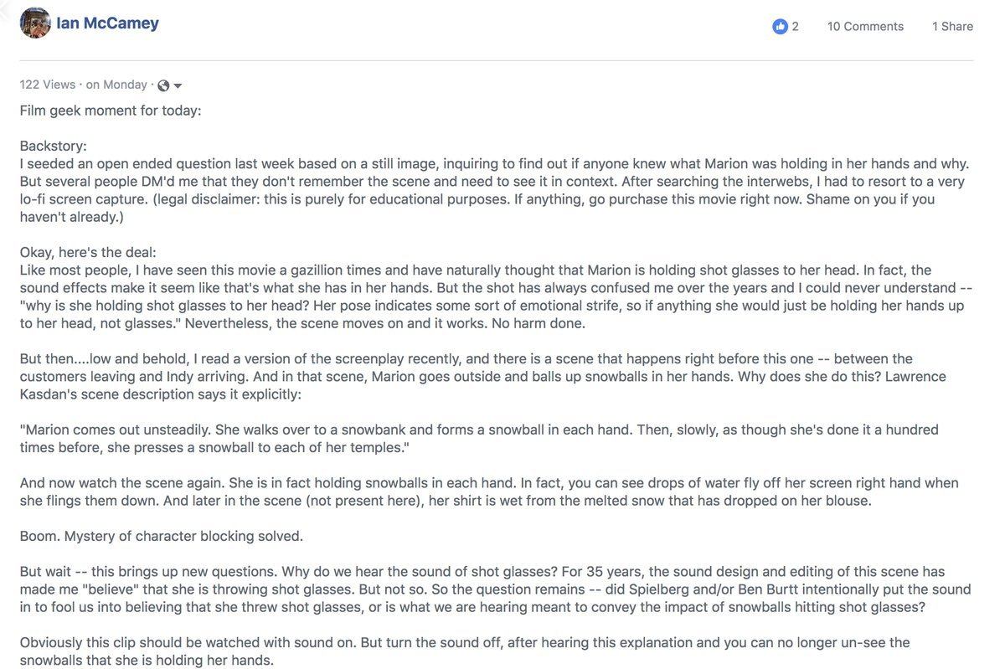Click the 'And now watch the scene again' paragraph
The width and height of the screenshot is (1005, 669).
489,491
